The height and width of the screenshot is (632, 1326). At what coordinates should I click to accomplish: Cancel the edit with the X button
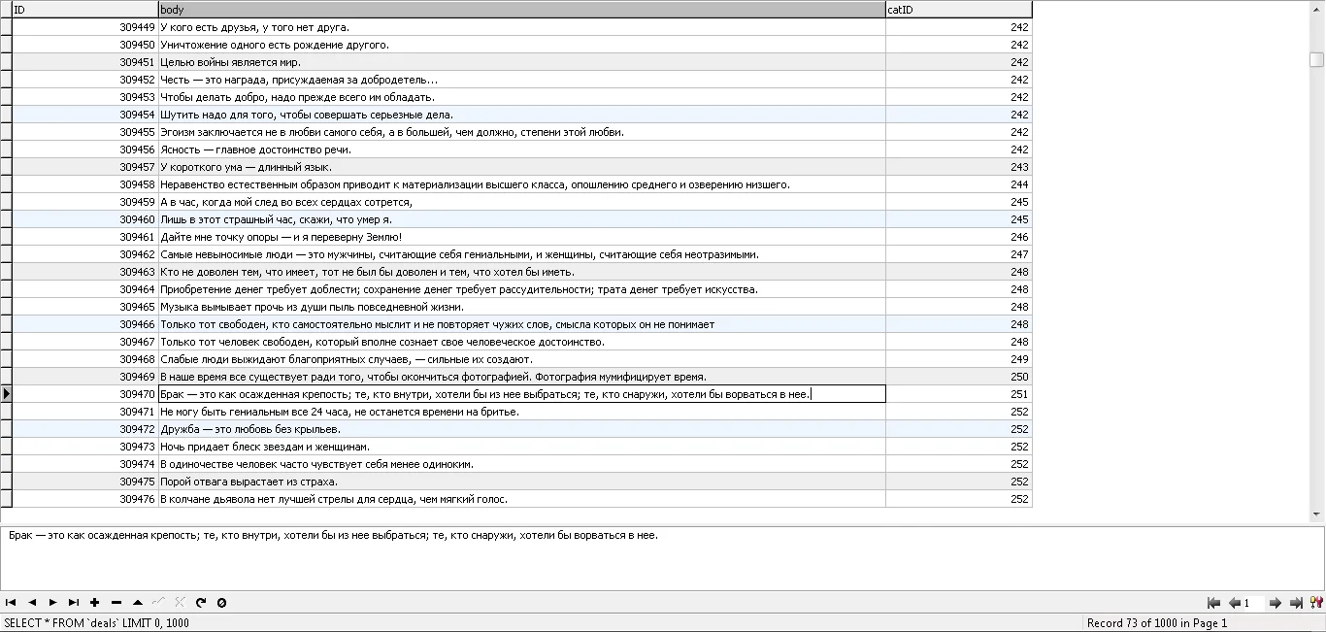point(180,603)
